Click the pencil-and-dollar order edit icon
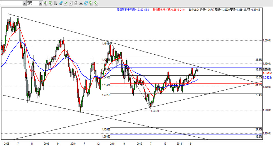 45,3
